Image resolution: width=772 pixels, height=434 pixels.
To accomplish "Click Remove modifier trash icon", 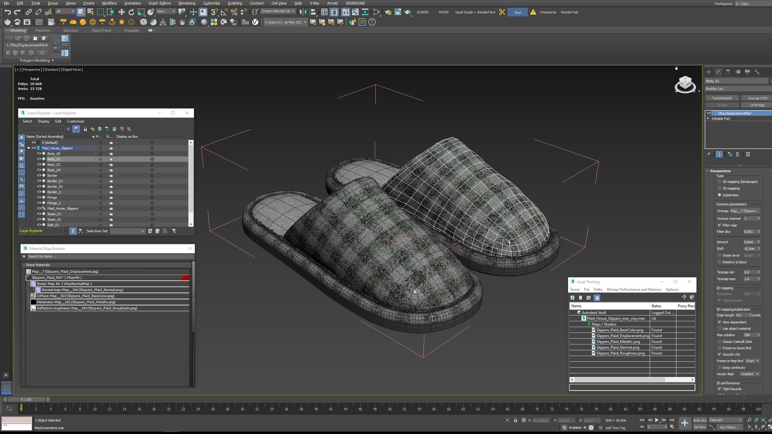I will point(737,154).
